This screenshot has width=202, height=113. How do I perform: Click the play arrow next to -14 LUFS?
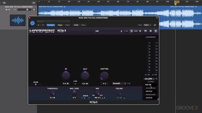(157, 79)
